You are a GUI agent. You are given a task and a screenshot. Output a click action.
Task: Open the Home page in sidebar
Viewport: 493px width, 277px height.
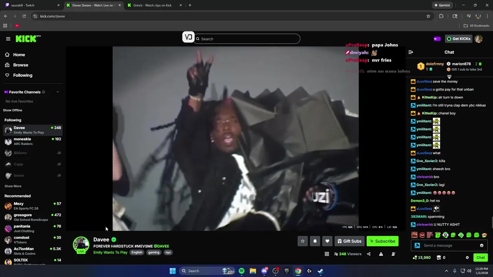[x=19, y=55]
